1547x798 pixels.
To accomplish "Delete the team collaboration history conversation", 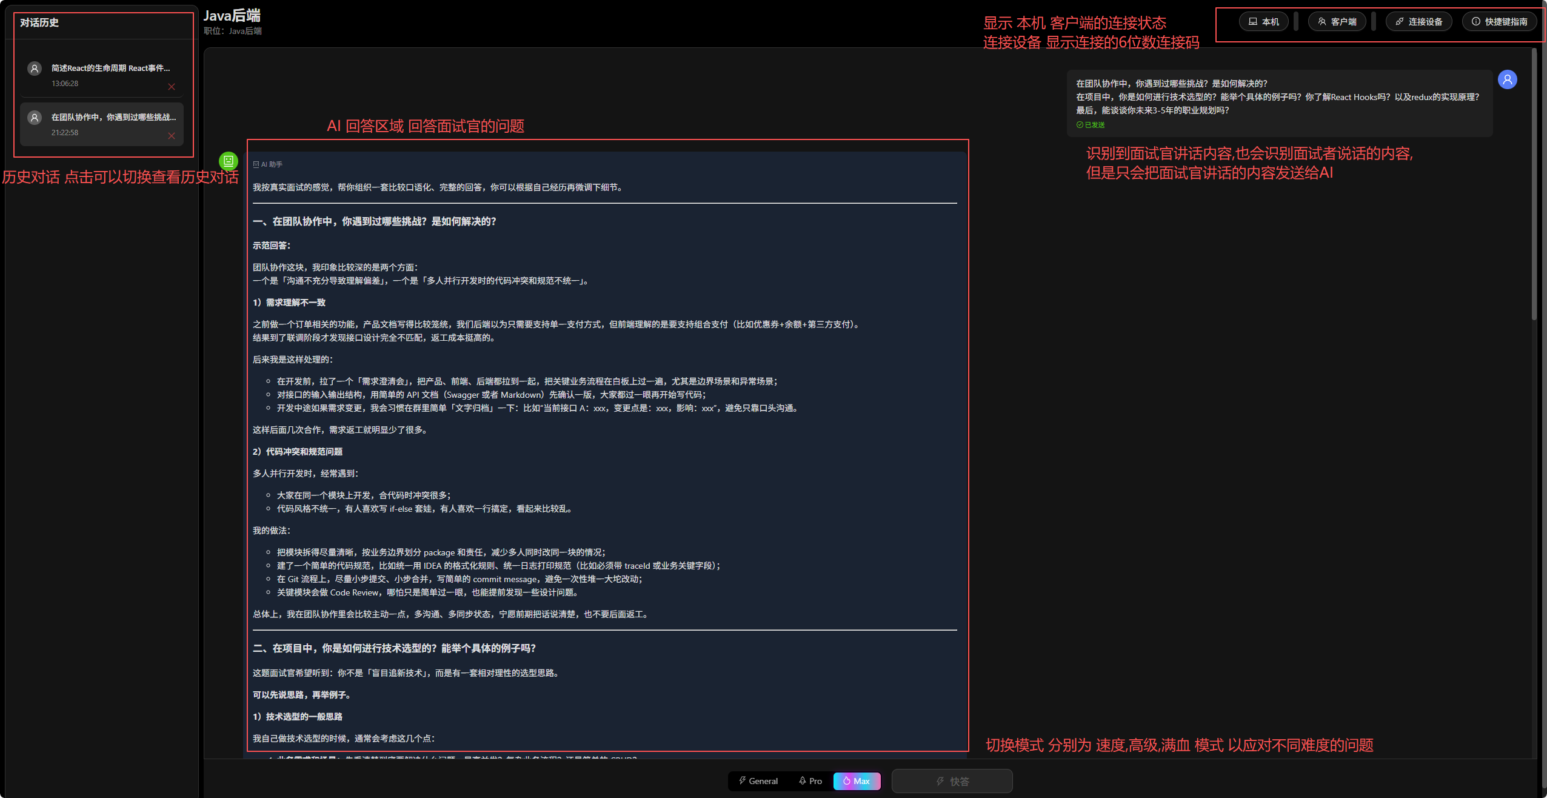I will pyautogui.click(x=172, y=136).
